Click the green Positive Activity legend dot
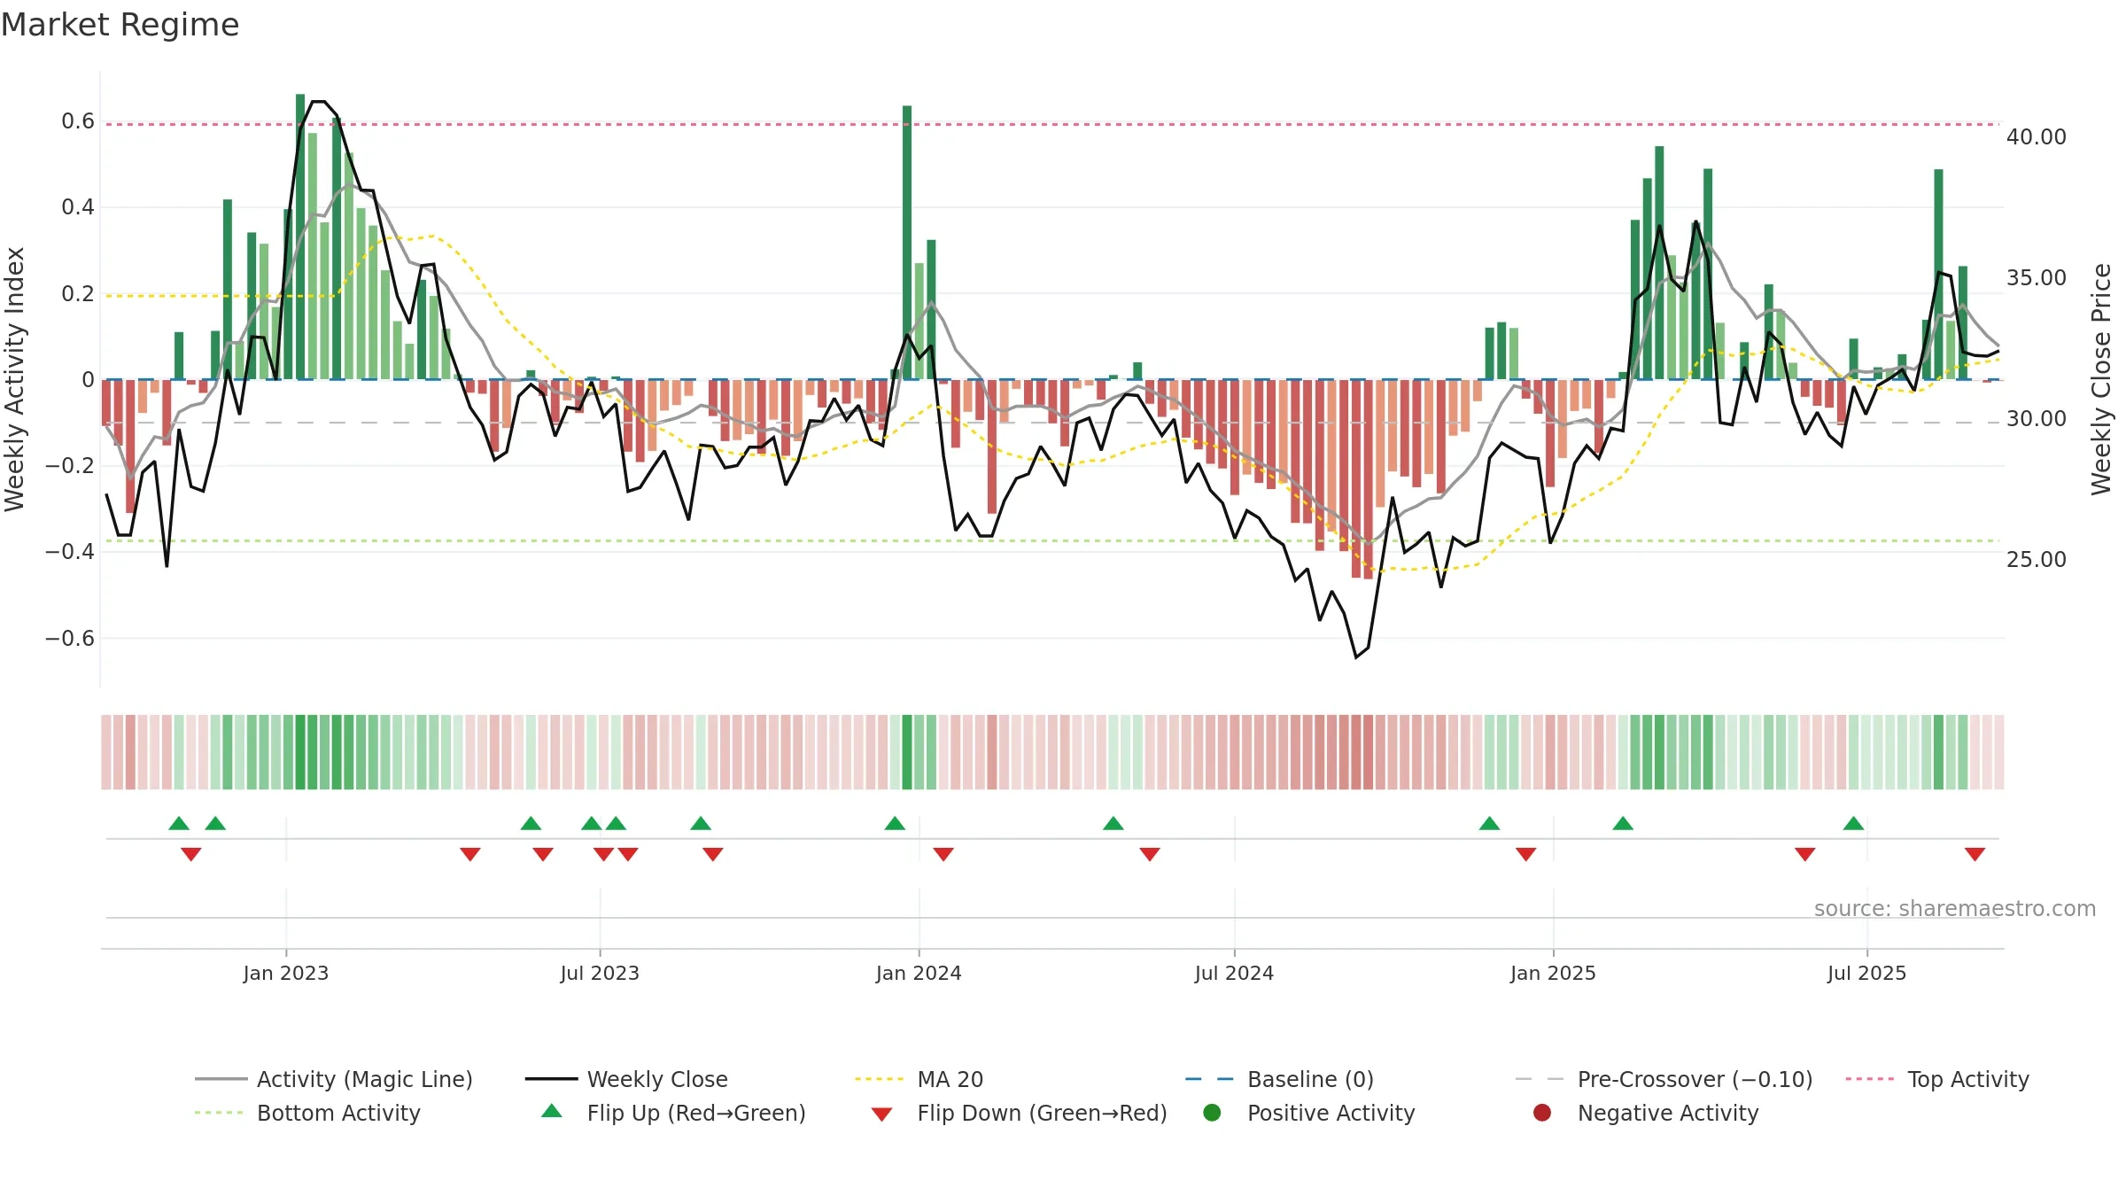This screenshot has height=1196, width=2126. tap(1212, 1112)
